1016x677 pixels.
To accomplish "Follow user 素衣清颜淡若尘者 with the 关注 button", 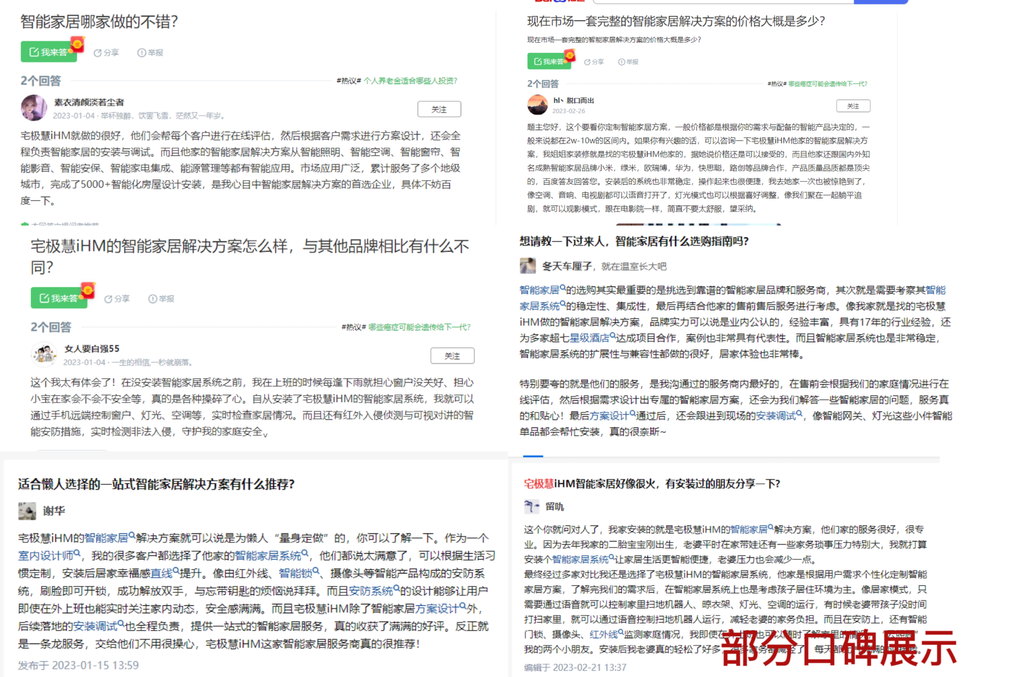I will (x=439, y=109).
